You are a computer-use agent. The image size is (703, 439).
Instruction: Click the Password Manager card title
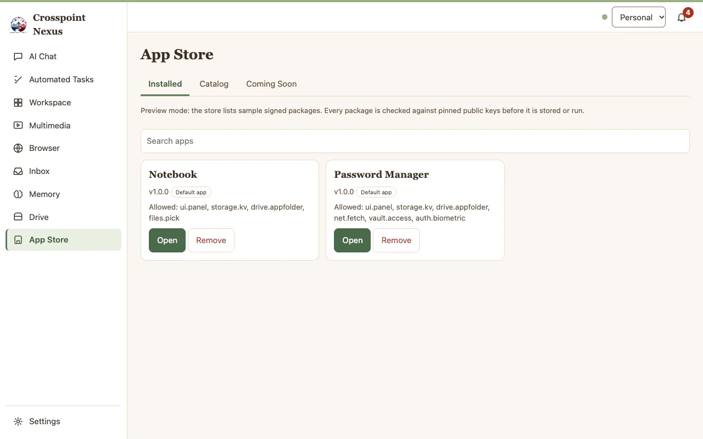click(x=381, y=175)
